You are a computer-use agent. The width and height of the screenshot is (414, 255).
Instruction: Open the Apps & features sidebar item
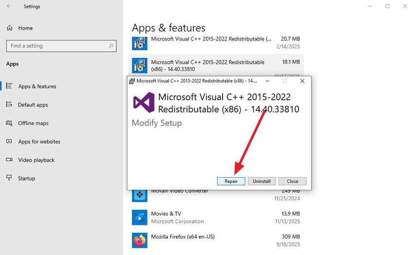point(37,87)
